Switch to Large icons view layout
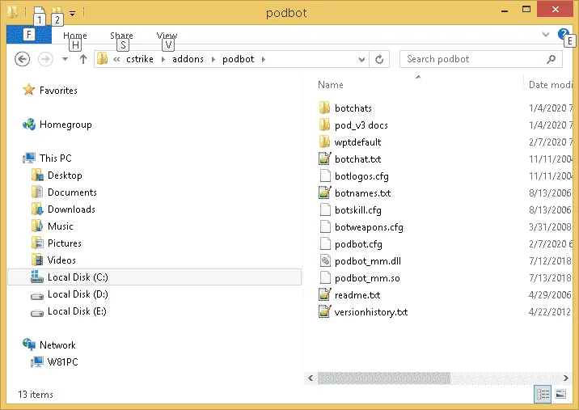This screenshot has width=579, height=410. (560, 395)
